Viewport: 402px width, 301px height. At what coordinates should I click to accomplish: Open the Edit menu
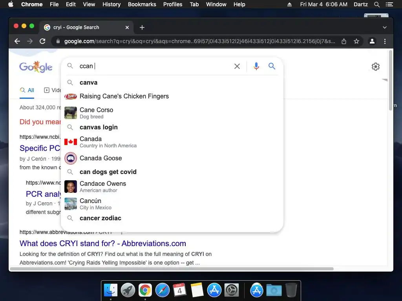(71, 4)
